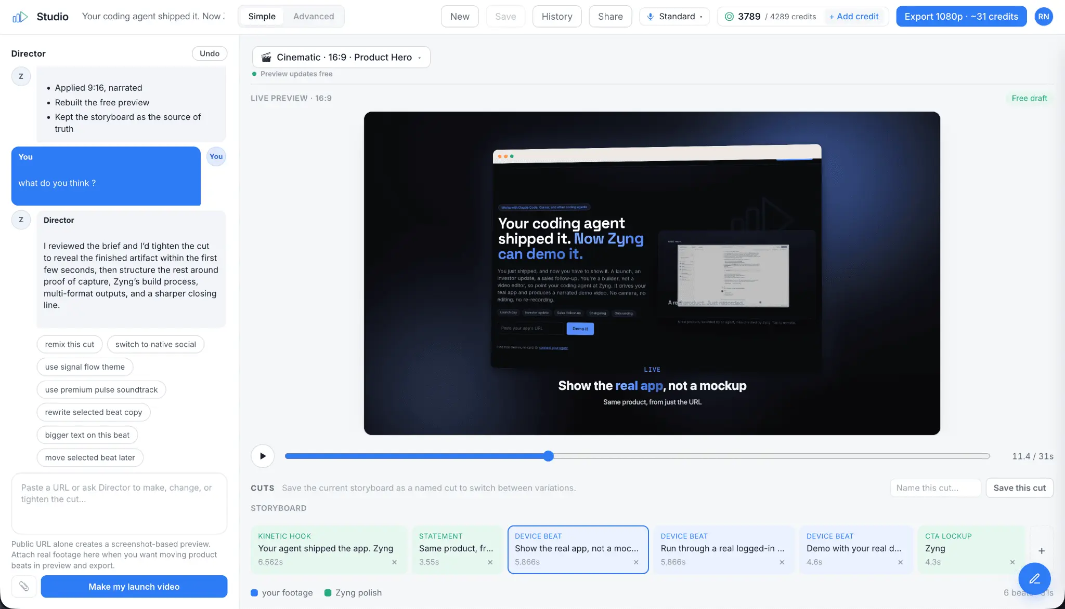Click the project title text field
1065x609 pixels.
tap(153, 17)
